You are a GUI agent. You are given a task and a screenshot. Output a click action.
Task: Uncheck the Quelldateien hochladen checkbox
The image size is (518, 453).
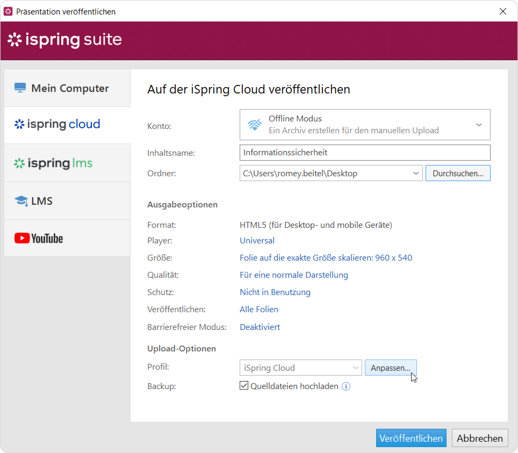[244, 386]
